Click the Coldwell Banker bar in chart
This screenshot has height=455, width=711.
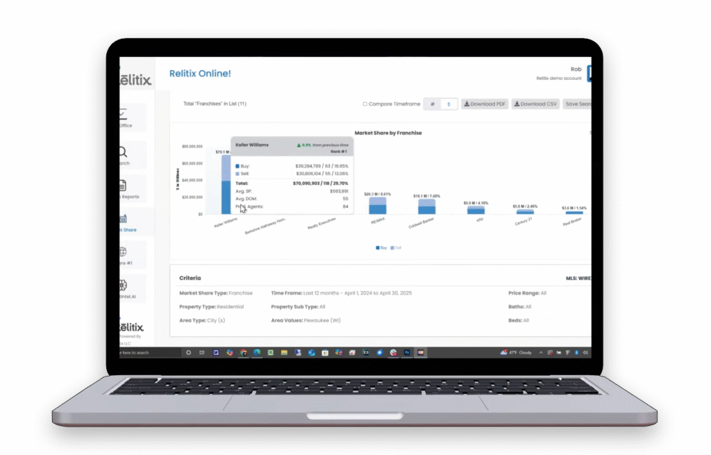click(x=427, y=206)
